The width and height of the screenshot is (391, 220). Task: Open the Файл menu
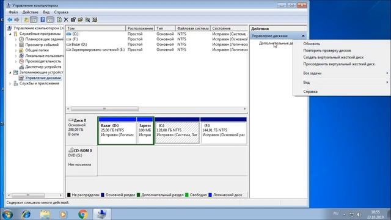(13, 12)
